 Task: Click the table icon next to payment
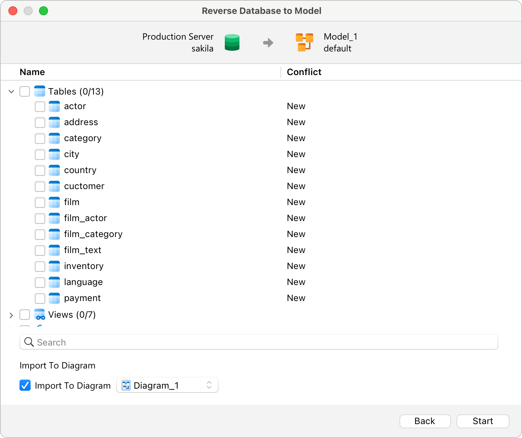tap(54, 298)
